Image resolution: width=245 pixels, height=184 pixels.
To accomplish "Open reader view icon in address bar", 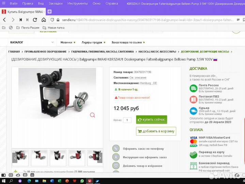I will point(238,20).
